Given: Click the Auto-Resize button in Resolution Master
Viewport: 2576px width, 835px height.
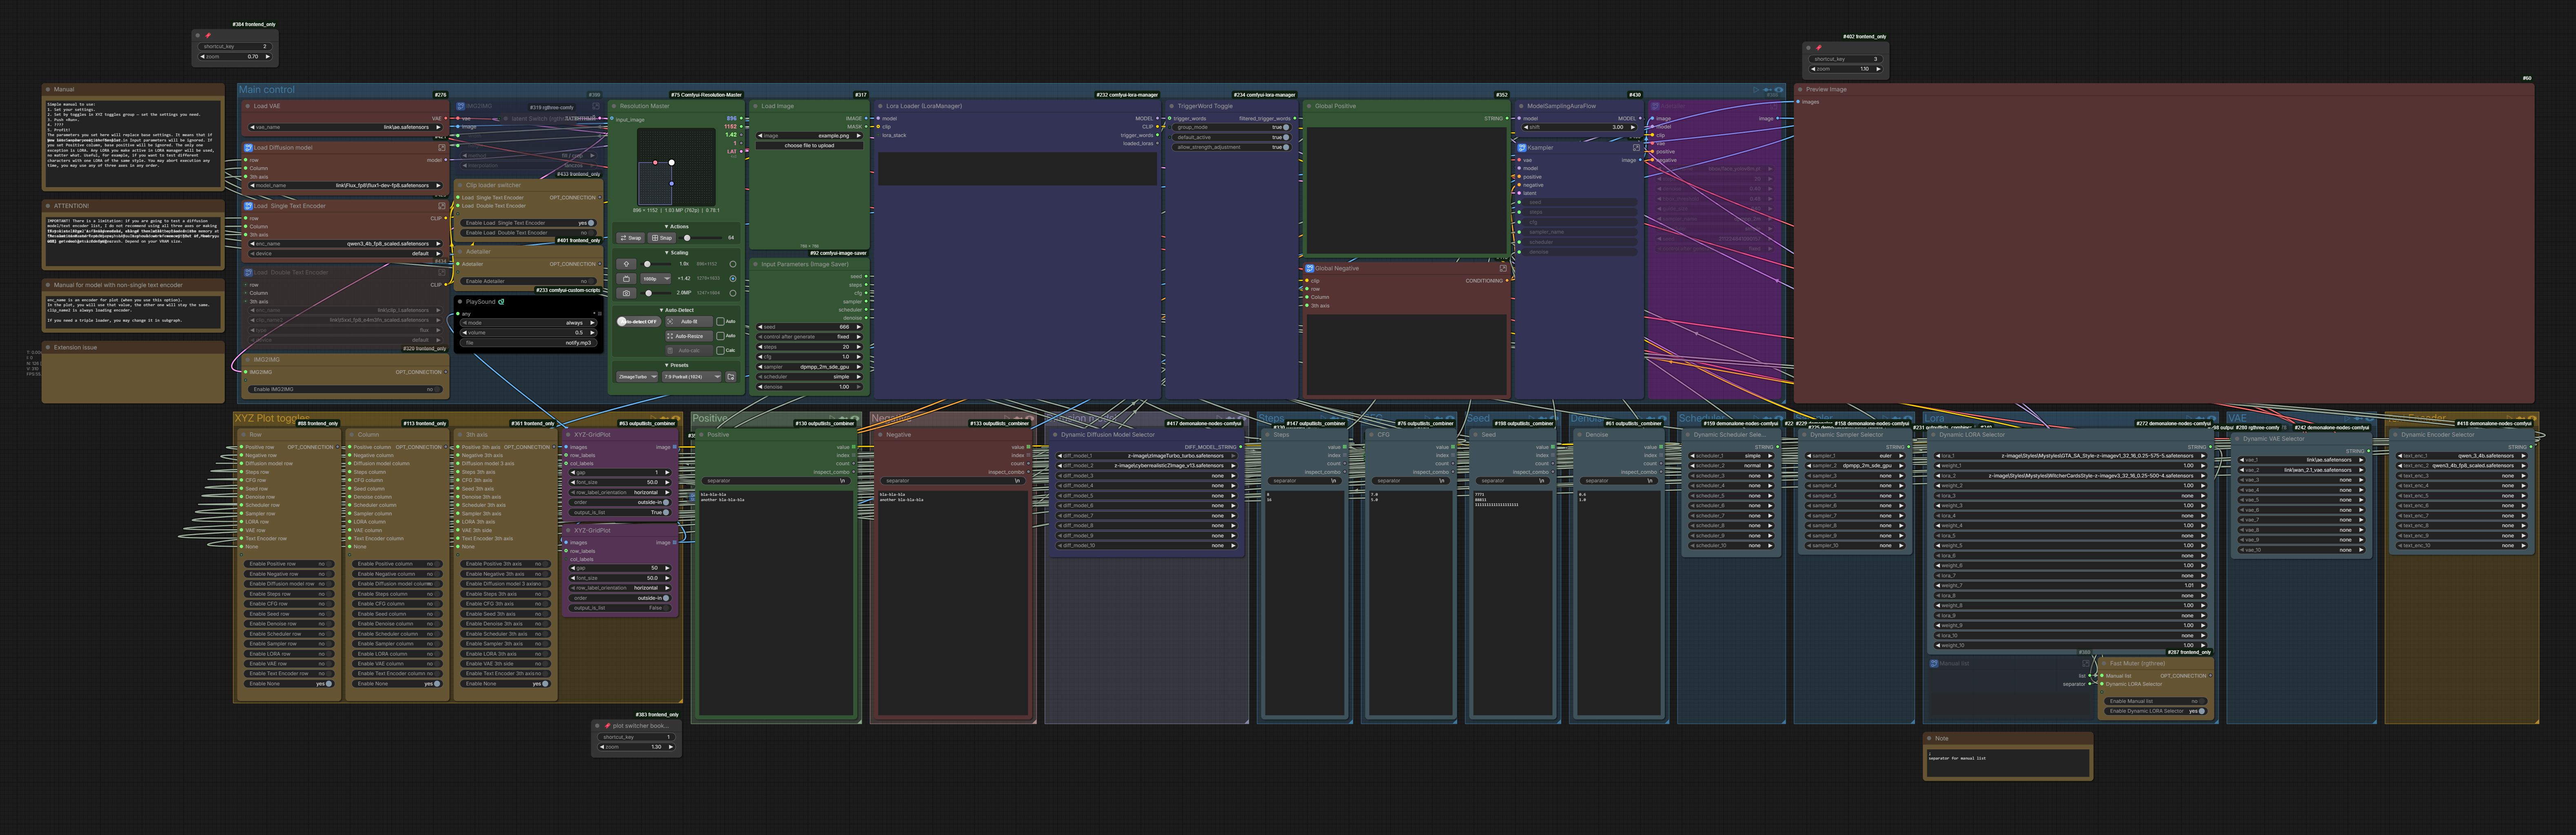Looking at the screenshot, I should (x=689, y=337).
